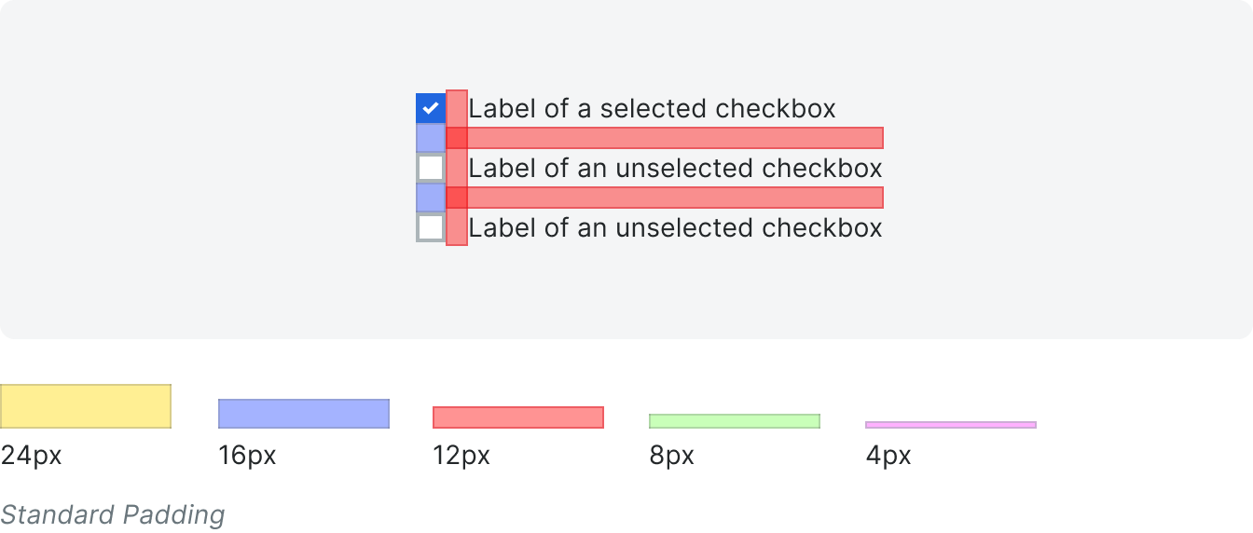Click the red horizontal bar under the selected checkbox label
1253x533 pixels.
pos(665,138)
